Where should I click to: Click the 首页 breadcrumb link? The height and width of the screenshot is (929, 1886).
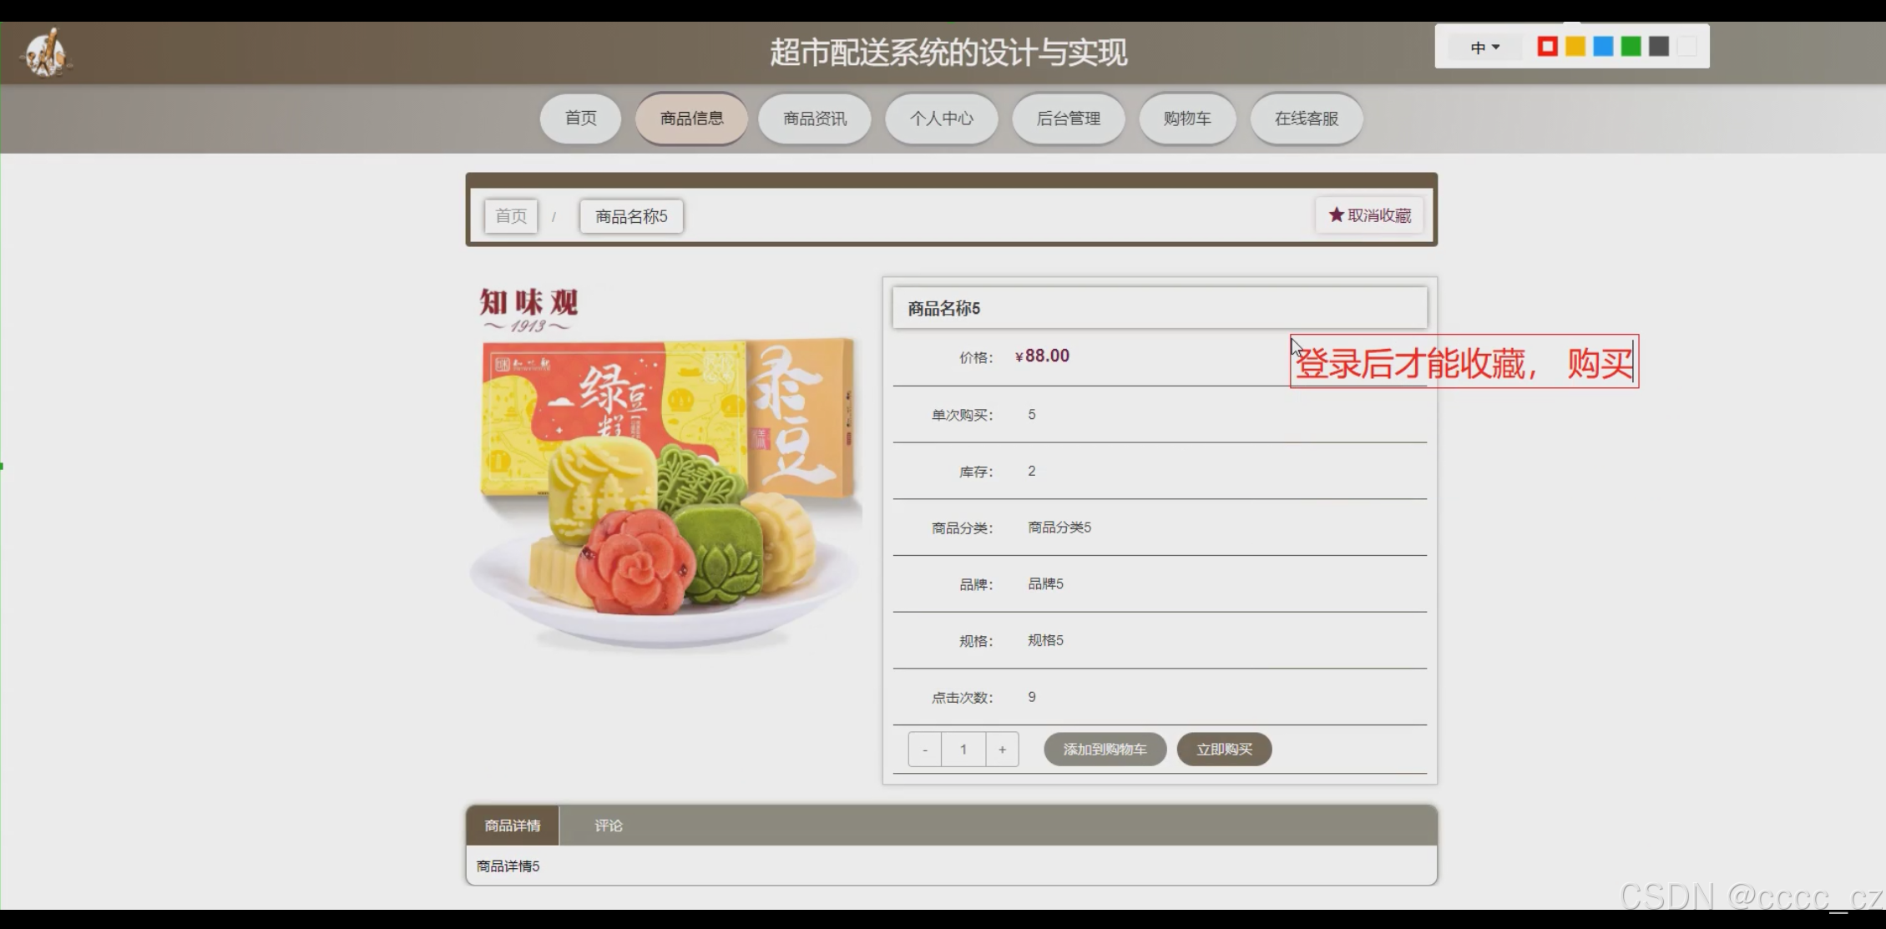[x=511, y=216]
